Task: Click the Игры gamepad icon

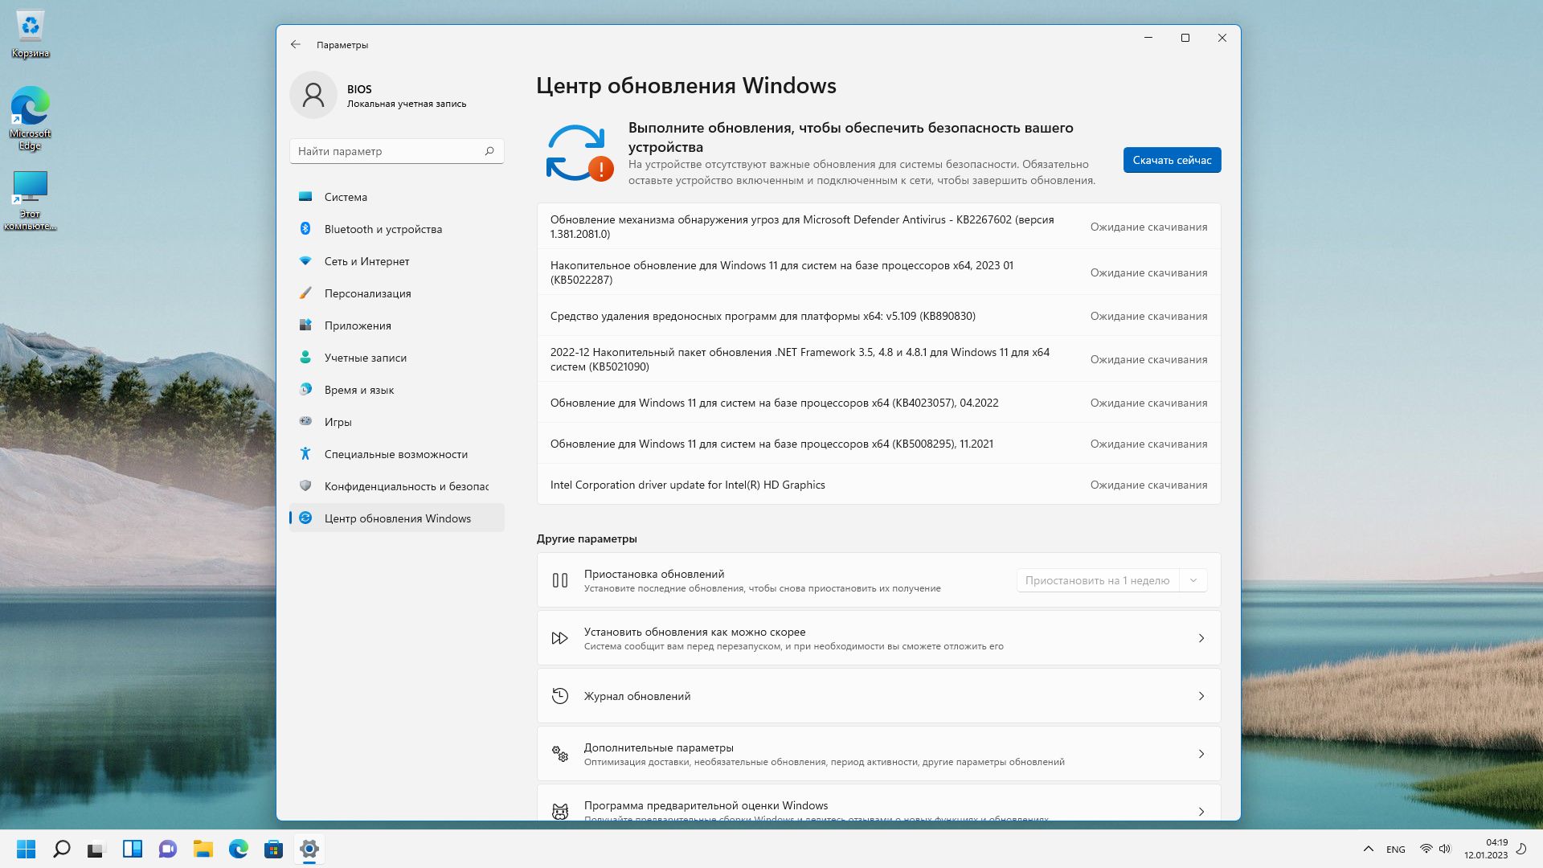Action: coord(305,421)
